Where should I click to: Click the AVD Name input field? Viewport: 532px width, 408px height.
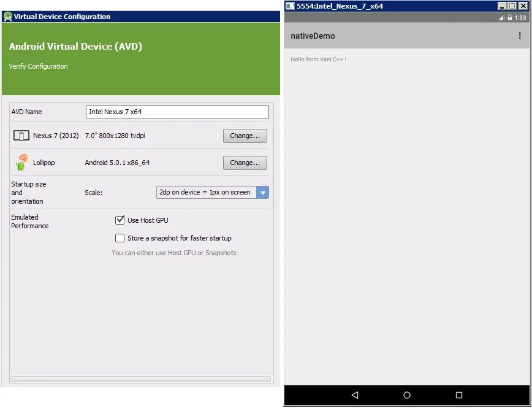pyautogui.click(x=177, y=112)
